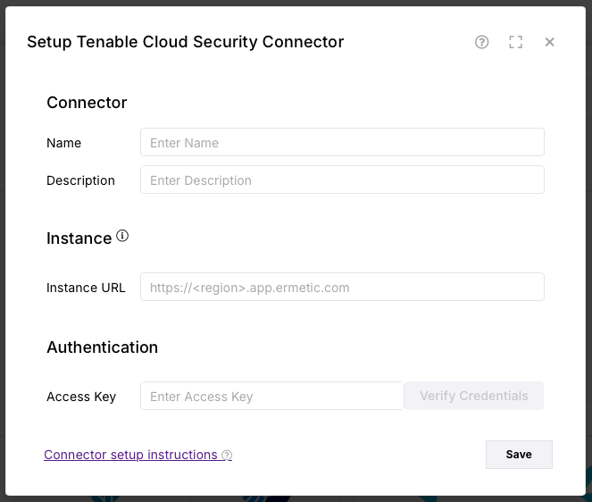Click the Verify Credentials button
Image resolution: width=592 pixels, height=502 pixels.
[474, 396]
